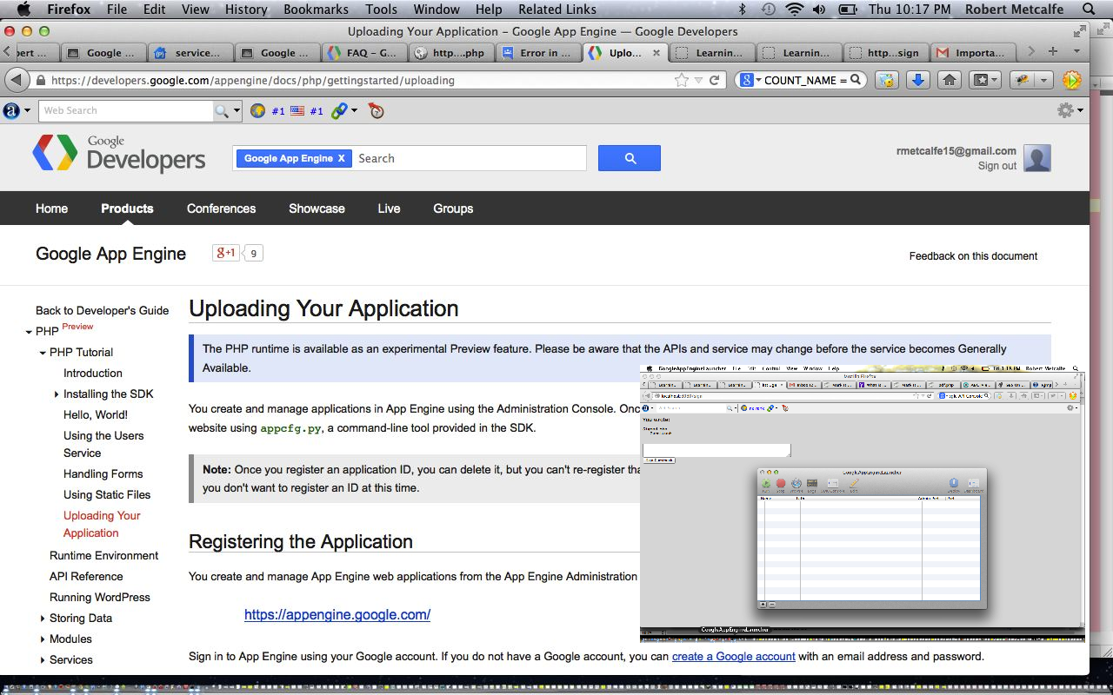
Task: Click the Google +1 button
Action: click(225, 253)
